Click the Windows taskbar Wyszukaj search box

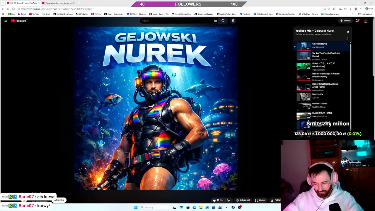[155, 207]
